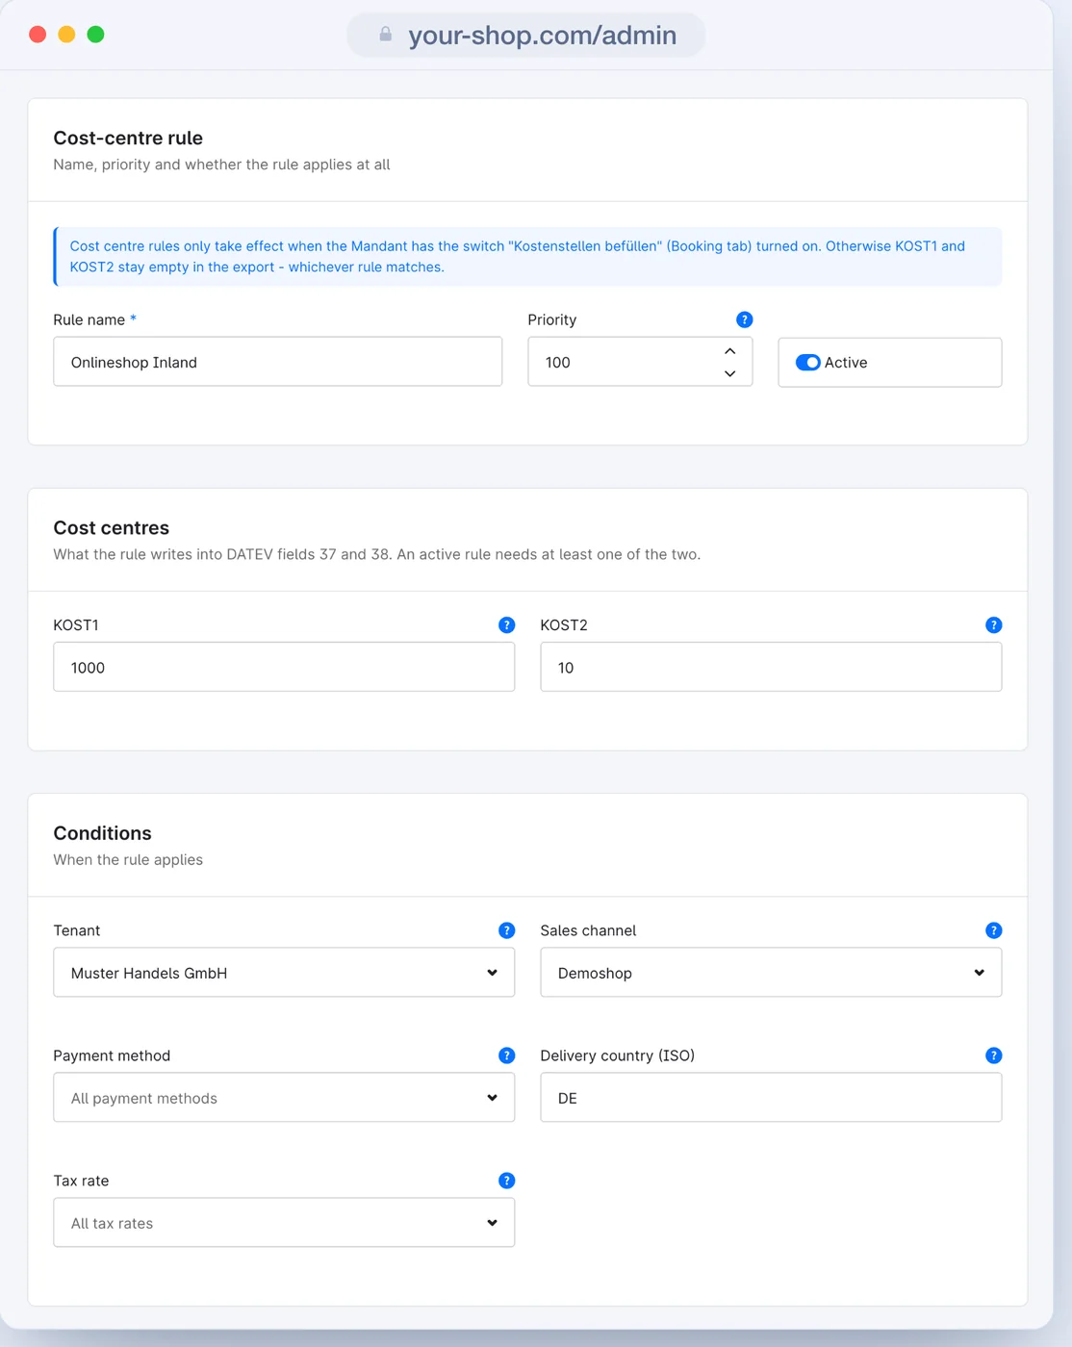
Task: Click the KOST1 input field
Action: pyautogui.click(x=284, y=667)
